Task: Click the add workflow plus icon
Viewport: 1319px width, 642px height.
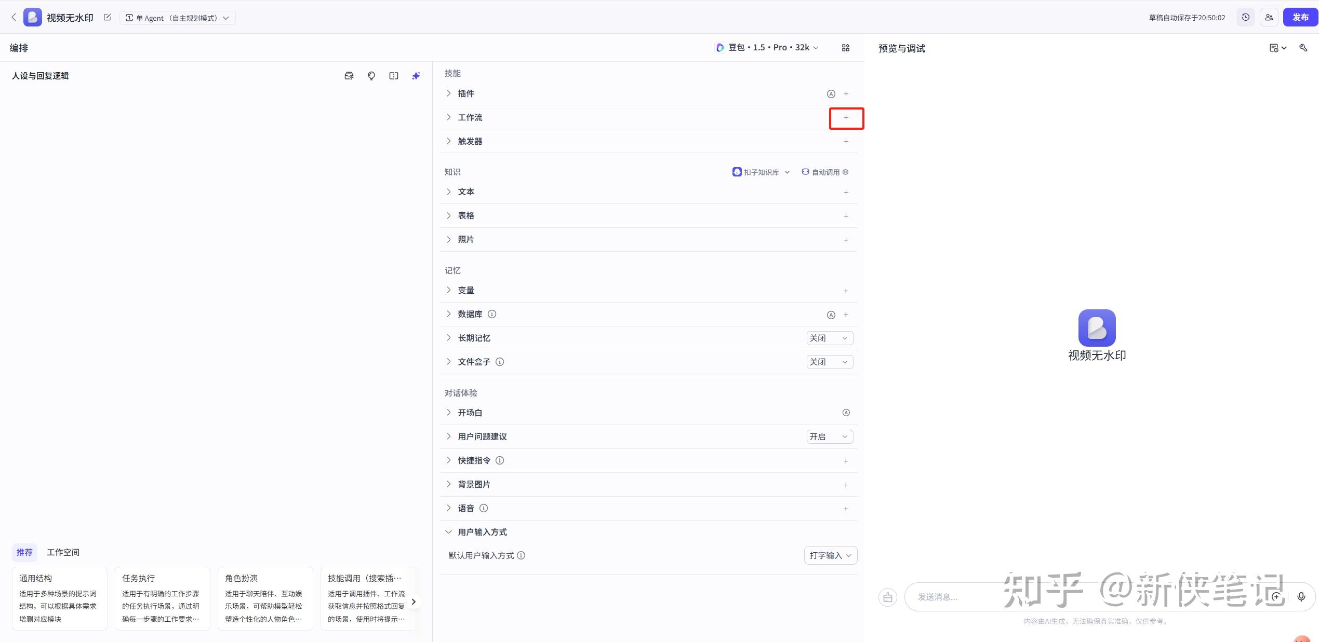Action: (x=846, y=118)
